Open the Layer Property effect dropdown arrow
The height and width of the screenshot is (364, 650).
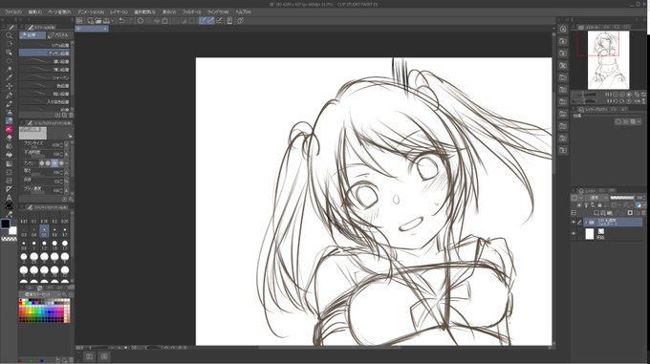point(639,121)
